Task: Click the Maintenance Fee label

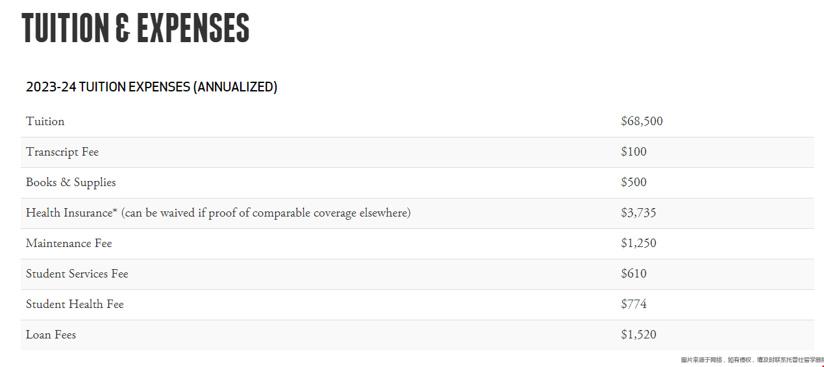Action: click(x=69, y=243)
